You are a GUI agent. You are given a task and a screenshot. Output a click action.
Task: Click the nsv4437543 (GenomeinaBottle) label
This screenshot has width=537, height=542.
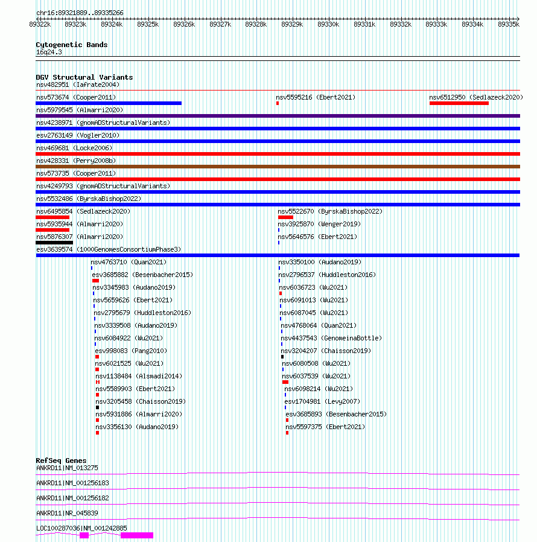pos(331,338)
